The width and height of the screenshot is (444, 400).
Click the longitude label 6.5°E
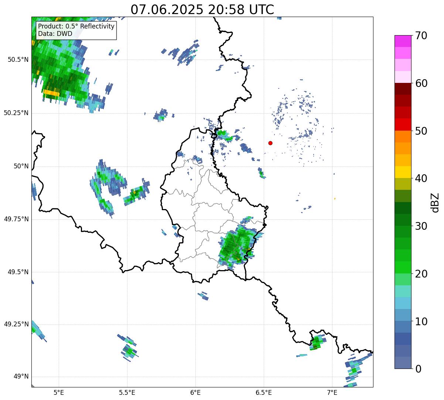pyautogui.click(x=264, y=392)
